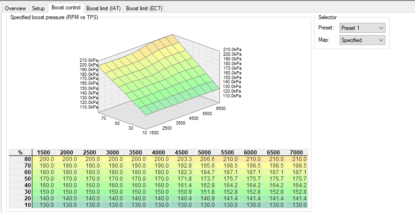The width and height of the screenshot is (415, 213).
Task: Click the 162.8 cell in row 40
Action: (204, 185)
